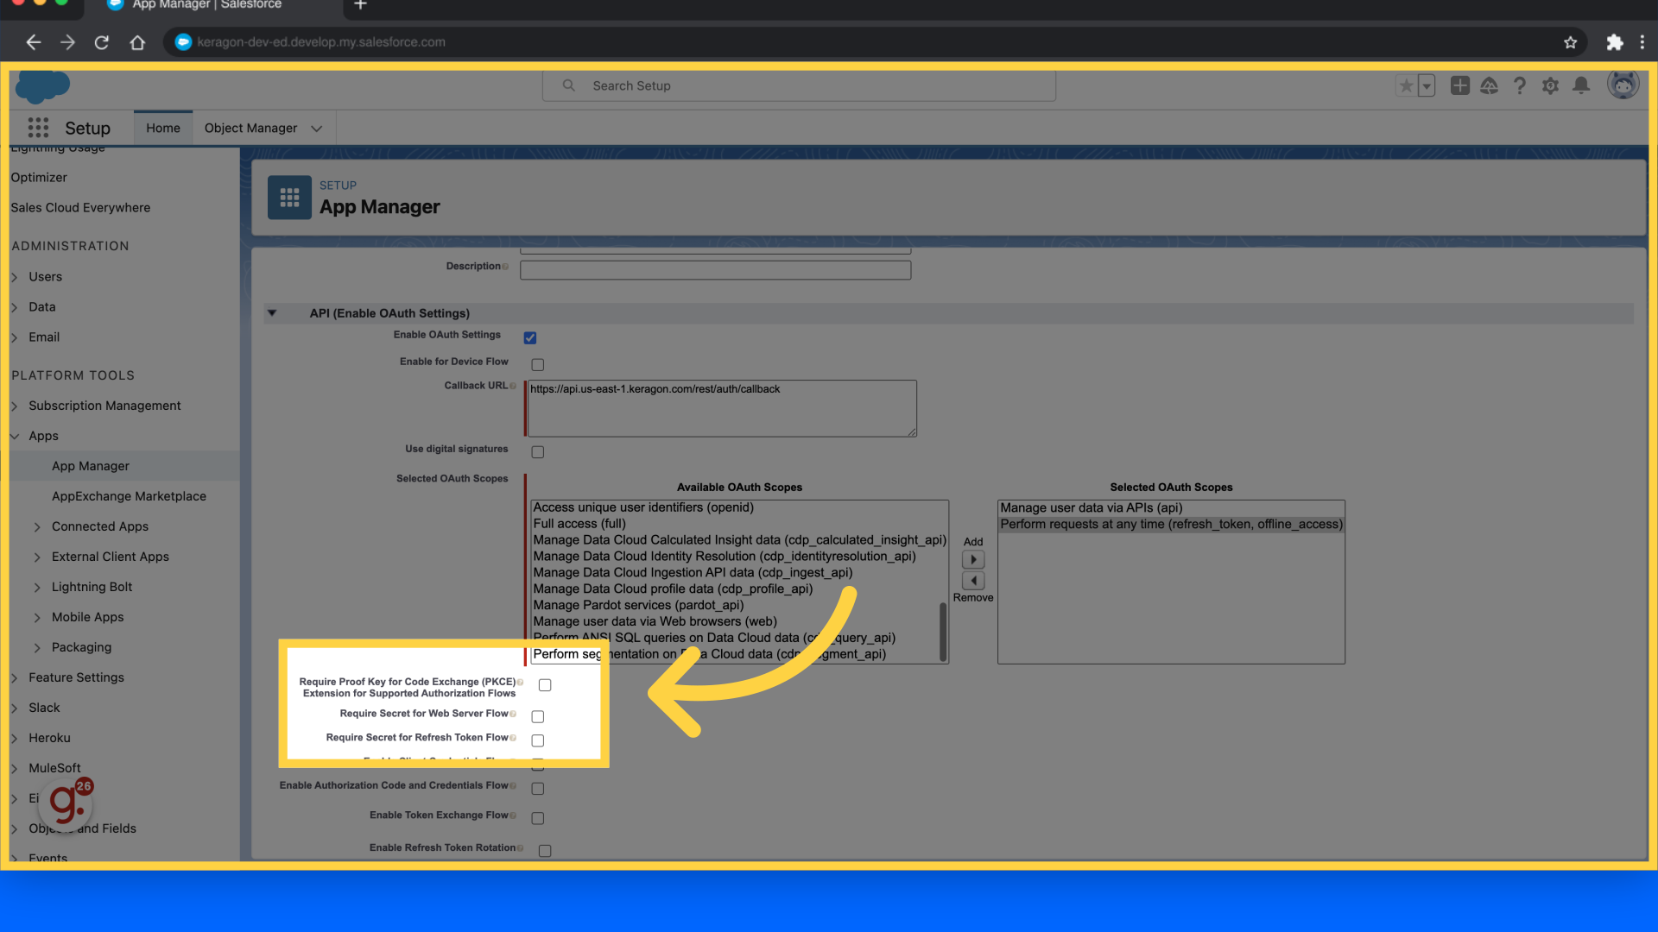1658x932 pixels.
Task: Open Global Actions plus icon
Action: click(x=1460, y=85)
